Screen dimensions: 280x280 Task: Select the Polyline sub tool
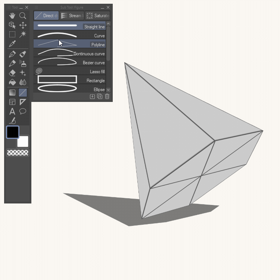70,44
